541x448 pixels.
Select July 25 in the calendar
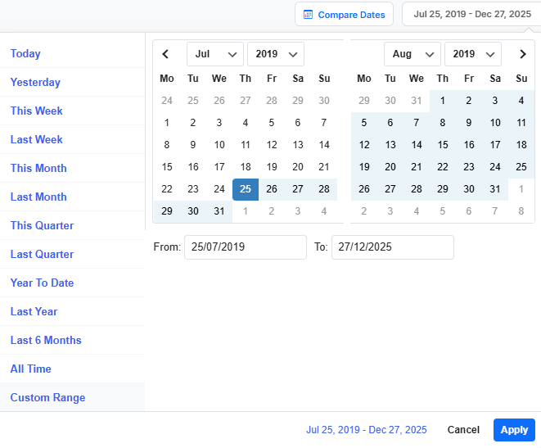246,189
